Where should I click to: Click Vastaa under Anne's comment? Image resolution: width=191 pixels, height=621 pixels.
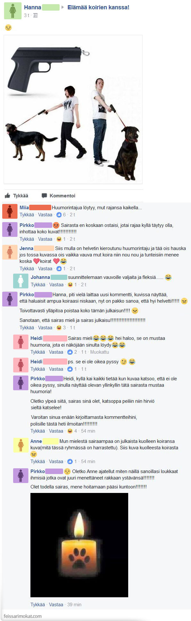coord(56,461)
